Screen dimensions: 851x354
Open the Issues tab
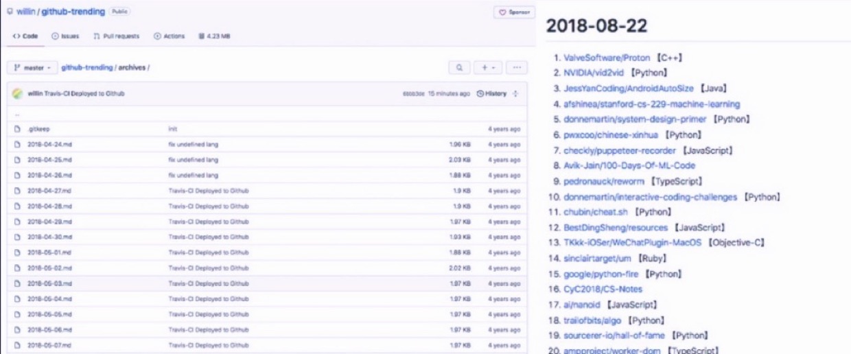[x=66, y=36]
